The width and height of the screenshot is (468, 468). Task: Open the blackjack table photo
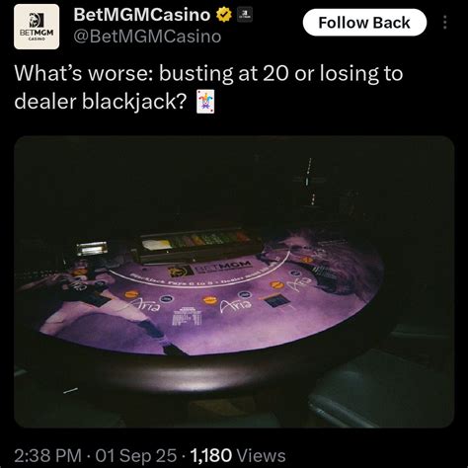pos(234,281)
